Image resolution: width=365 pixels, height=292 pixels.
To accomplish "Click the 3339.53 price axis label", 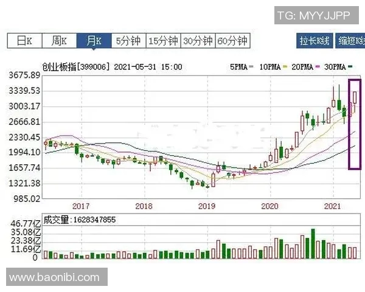I will point(24,91).
